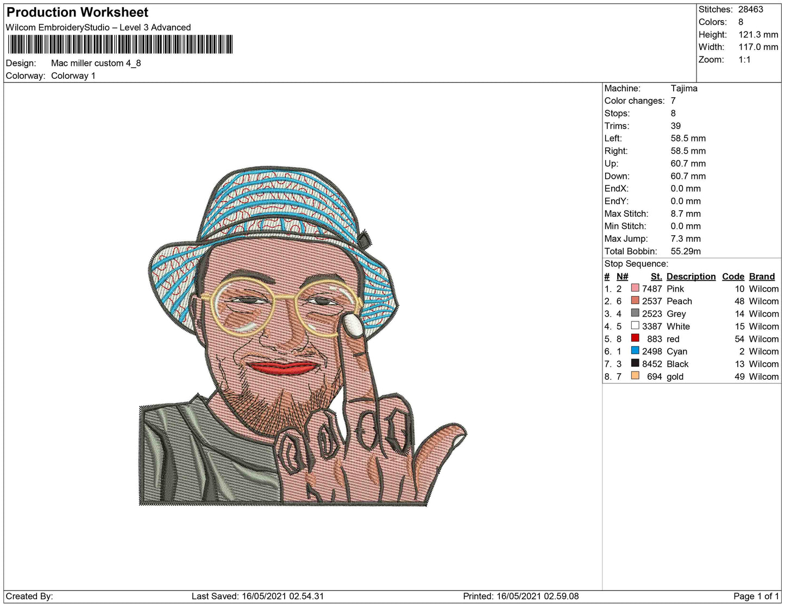Select the "EndY:" label
785x604 pixels.
617,201
